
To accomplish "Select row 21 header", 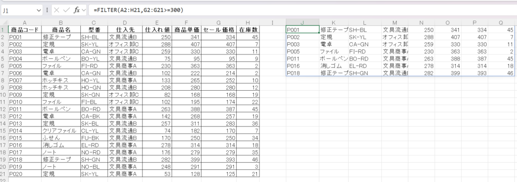I will point(4,174).
